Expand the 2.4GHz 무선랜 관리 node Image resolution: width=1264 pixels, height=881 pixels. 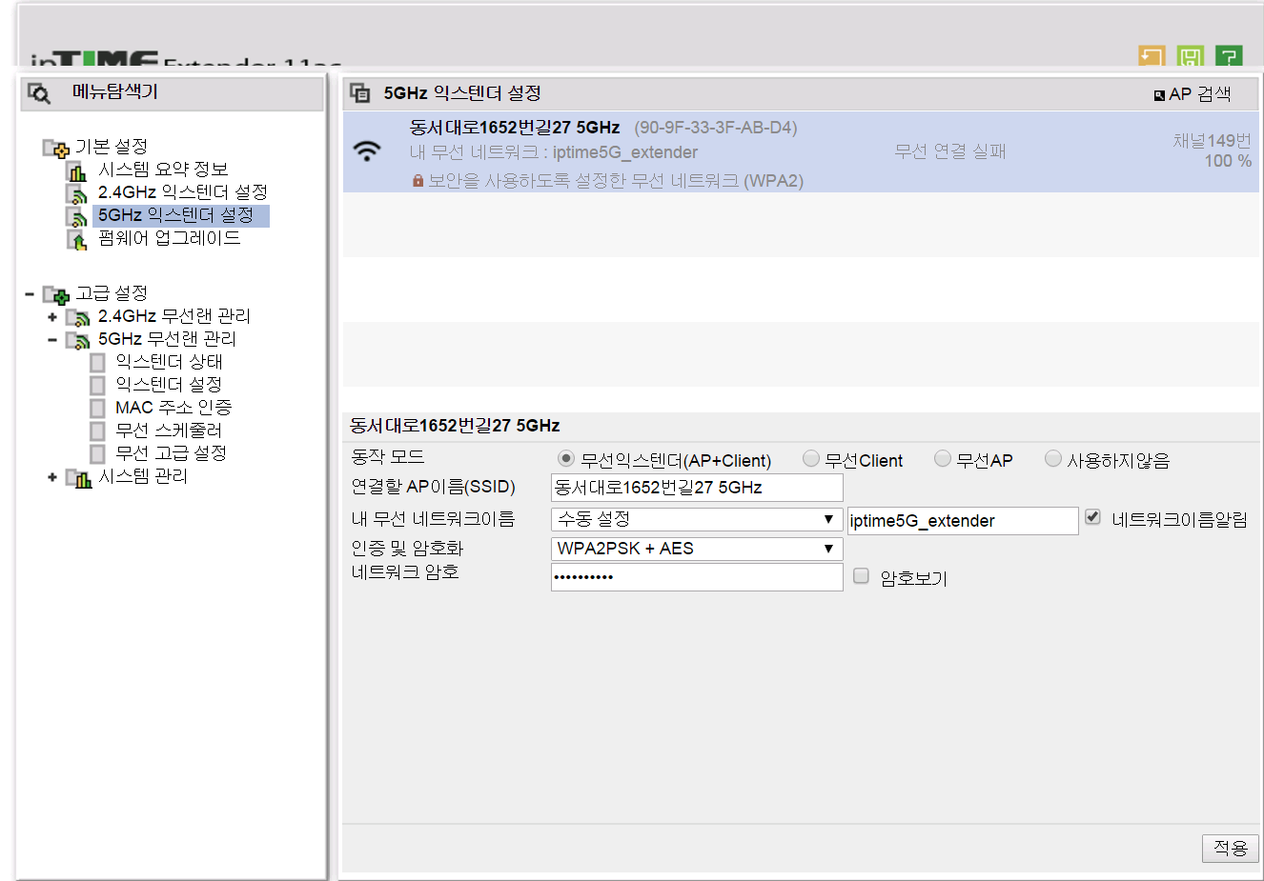coord(52,317)
